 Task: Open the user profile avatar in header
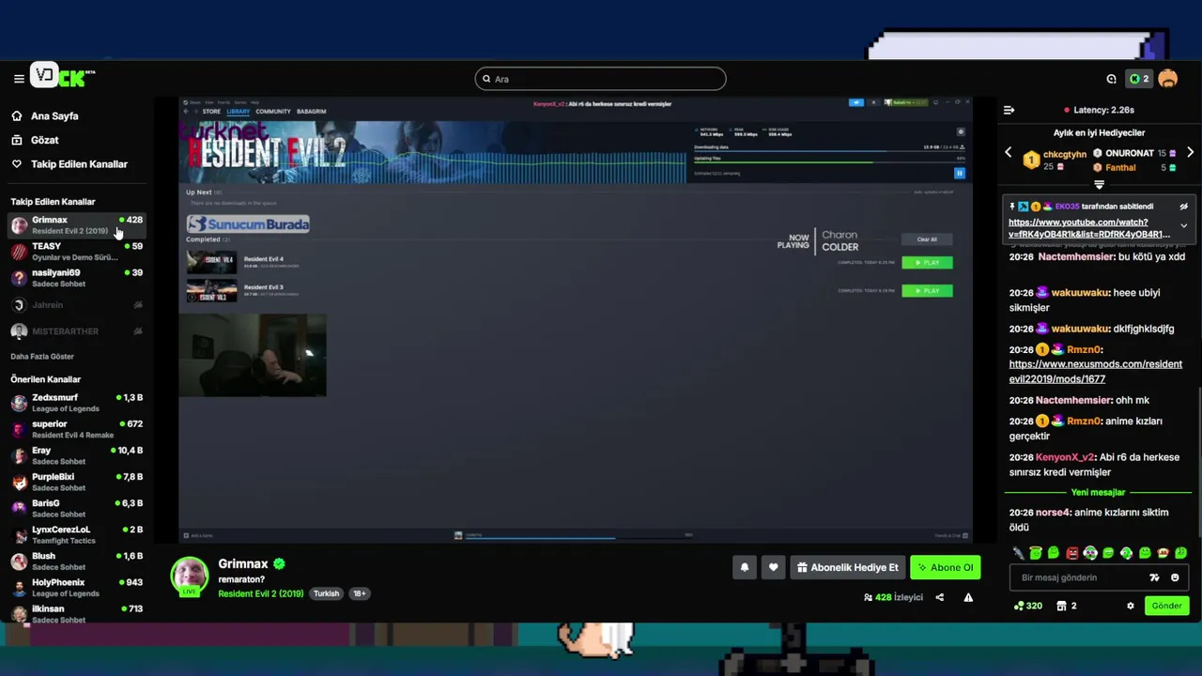(x=1168, y=79)
